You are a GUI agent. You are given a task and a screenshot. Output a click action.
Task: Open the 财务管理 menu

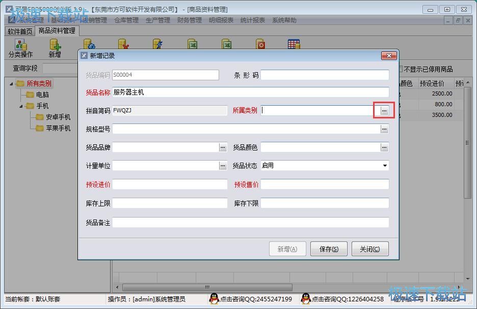[x=190, y=20]
